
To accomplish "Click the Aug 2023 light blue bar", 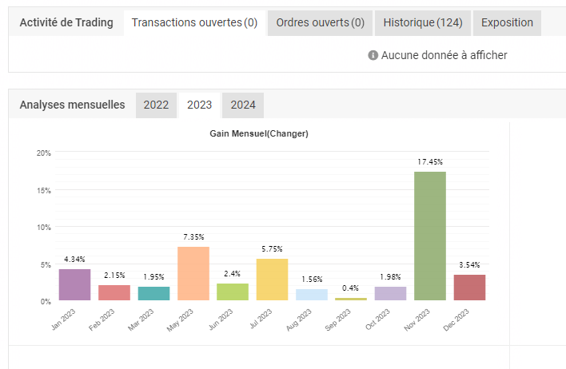I will [x=312, y=295].
